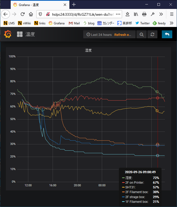Viewport: 177px width, 207px height.
Task: Close the Grafana browser tab
Action: pyautogui.click(x=65, y=5)
